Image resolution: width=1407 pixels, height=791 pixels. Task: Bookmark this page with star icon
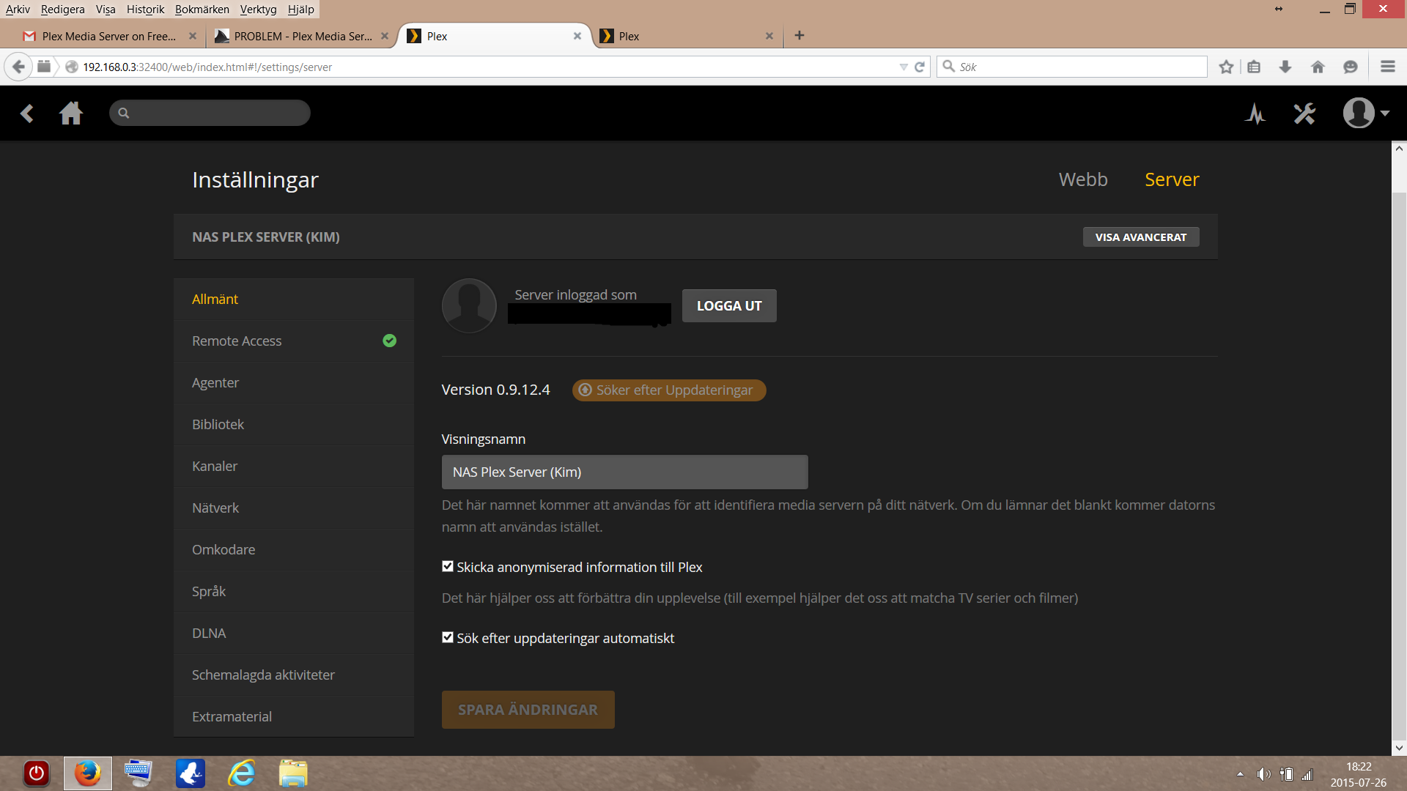coord(1226,67)
